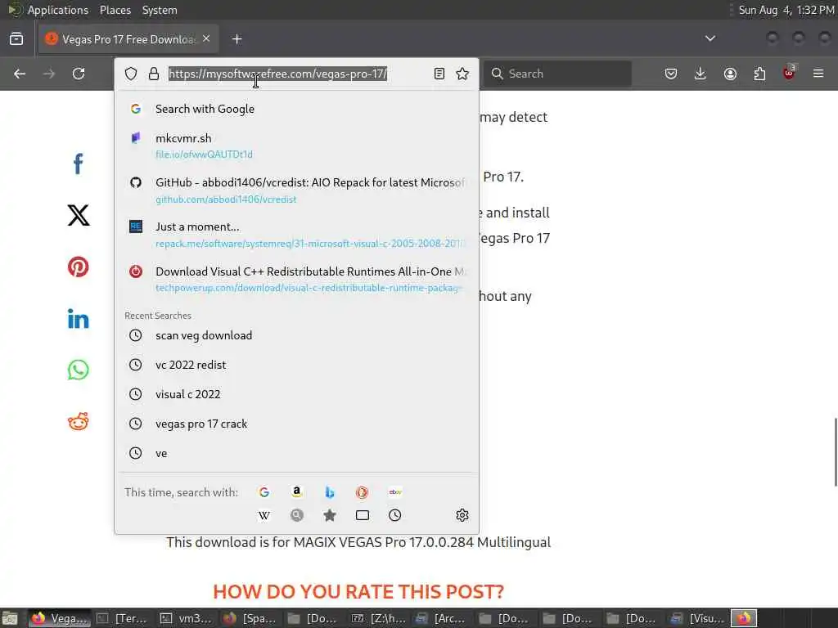Select recent search 'scan veg download'

pos(296,335)
